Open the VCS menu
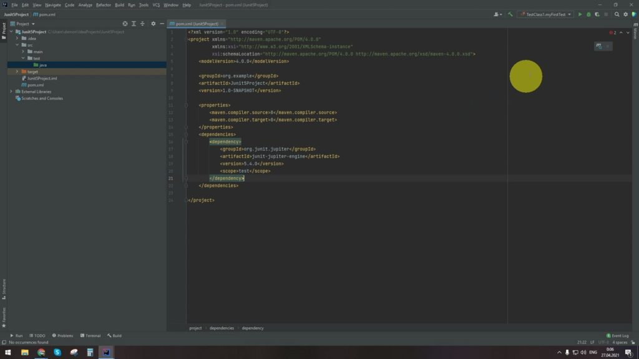 click(156, 5)
